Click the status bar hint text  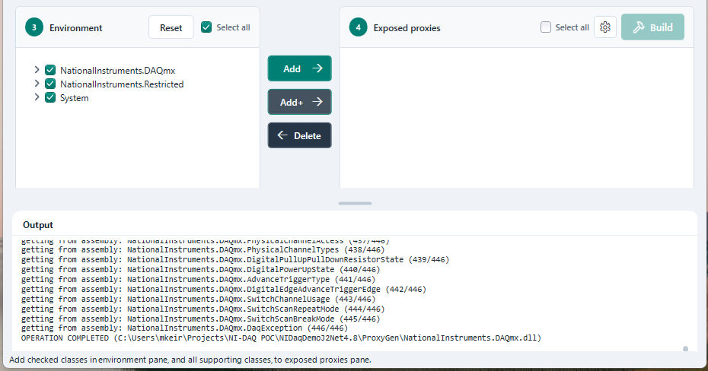click(x=190, y=360)
